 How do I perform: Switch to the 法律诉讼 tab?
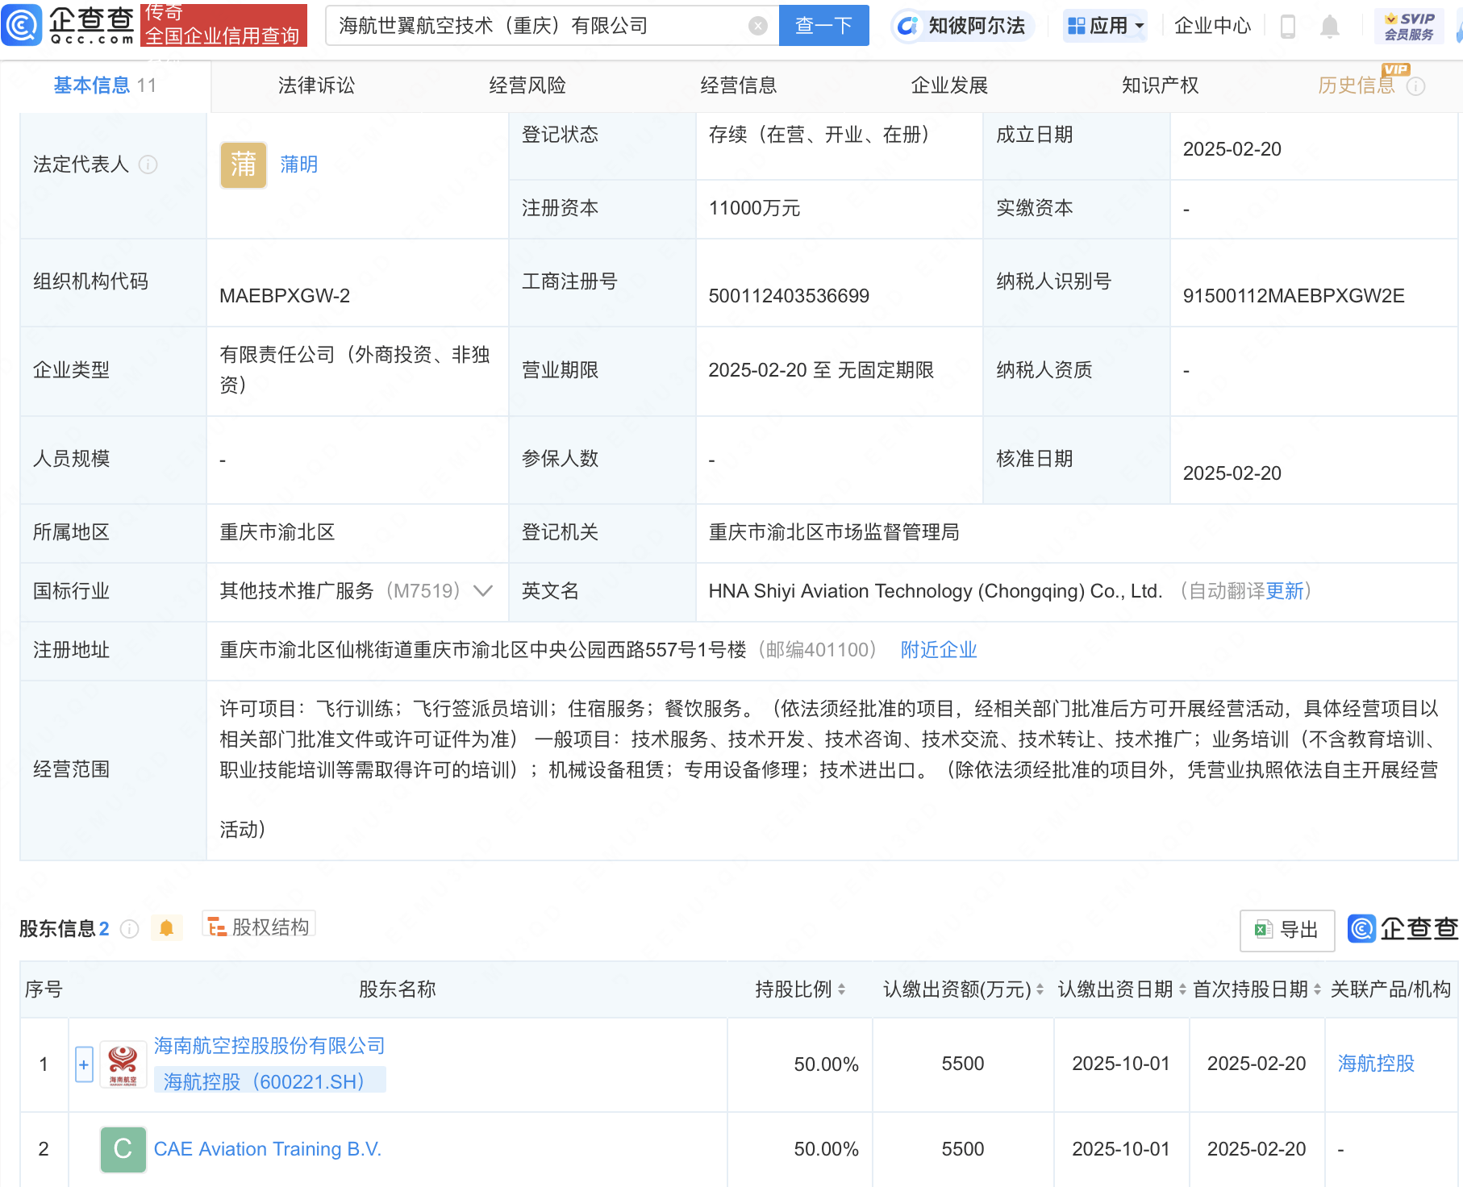[x=315, y=85]
